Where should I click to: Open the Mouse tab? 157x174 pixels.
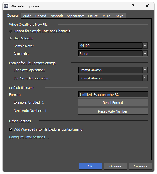(93, 16)
